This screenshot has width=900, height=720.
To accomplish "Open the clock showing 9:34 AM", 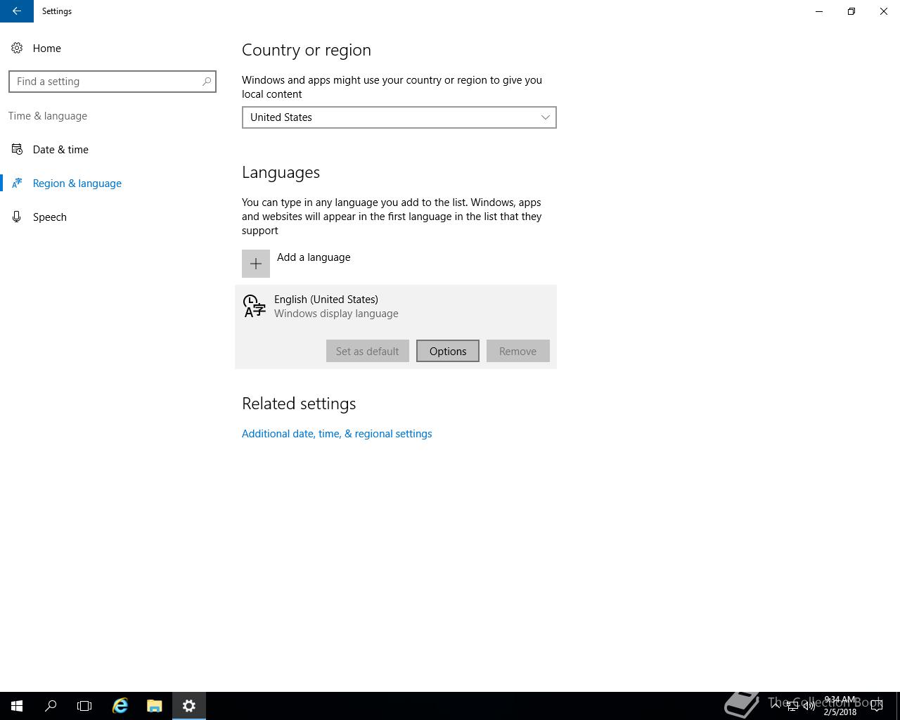I will (x=840, y=706).
